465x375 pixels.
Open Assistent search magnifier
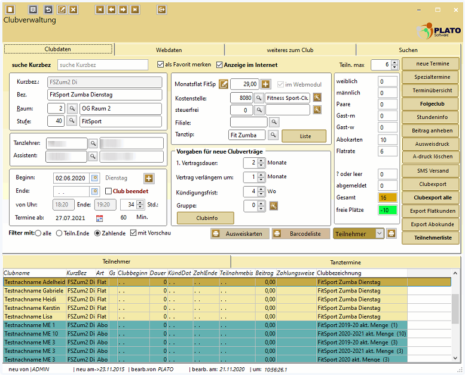click(93, 156)
